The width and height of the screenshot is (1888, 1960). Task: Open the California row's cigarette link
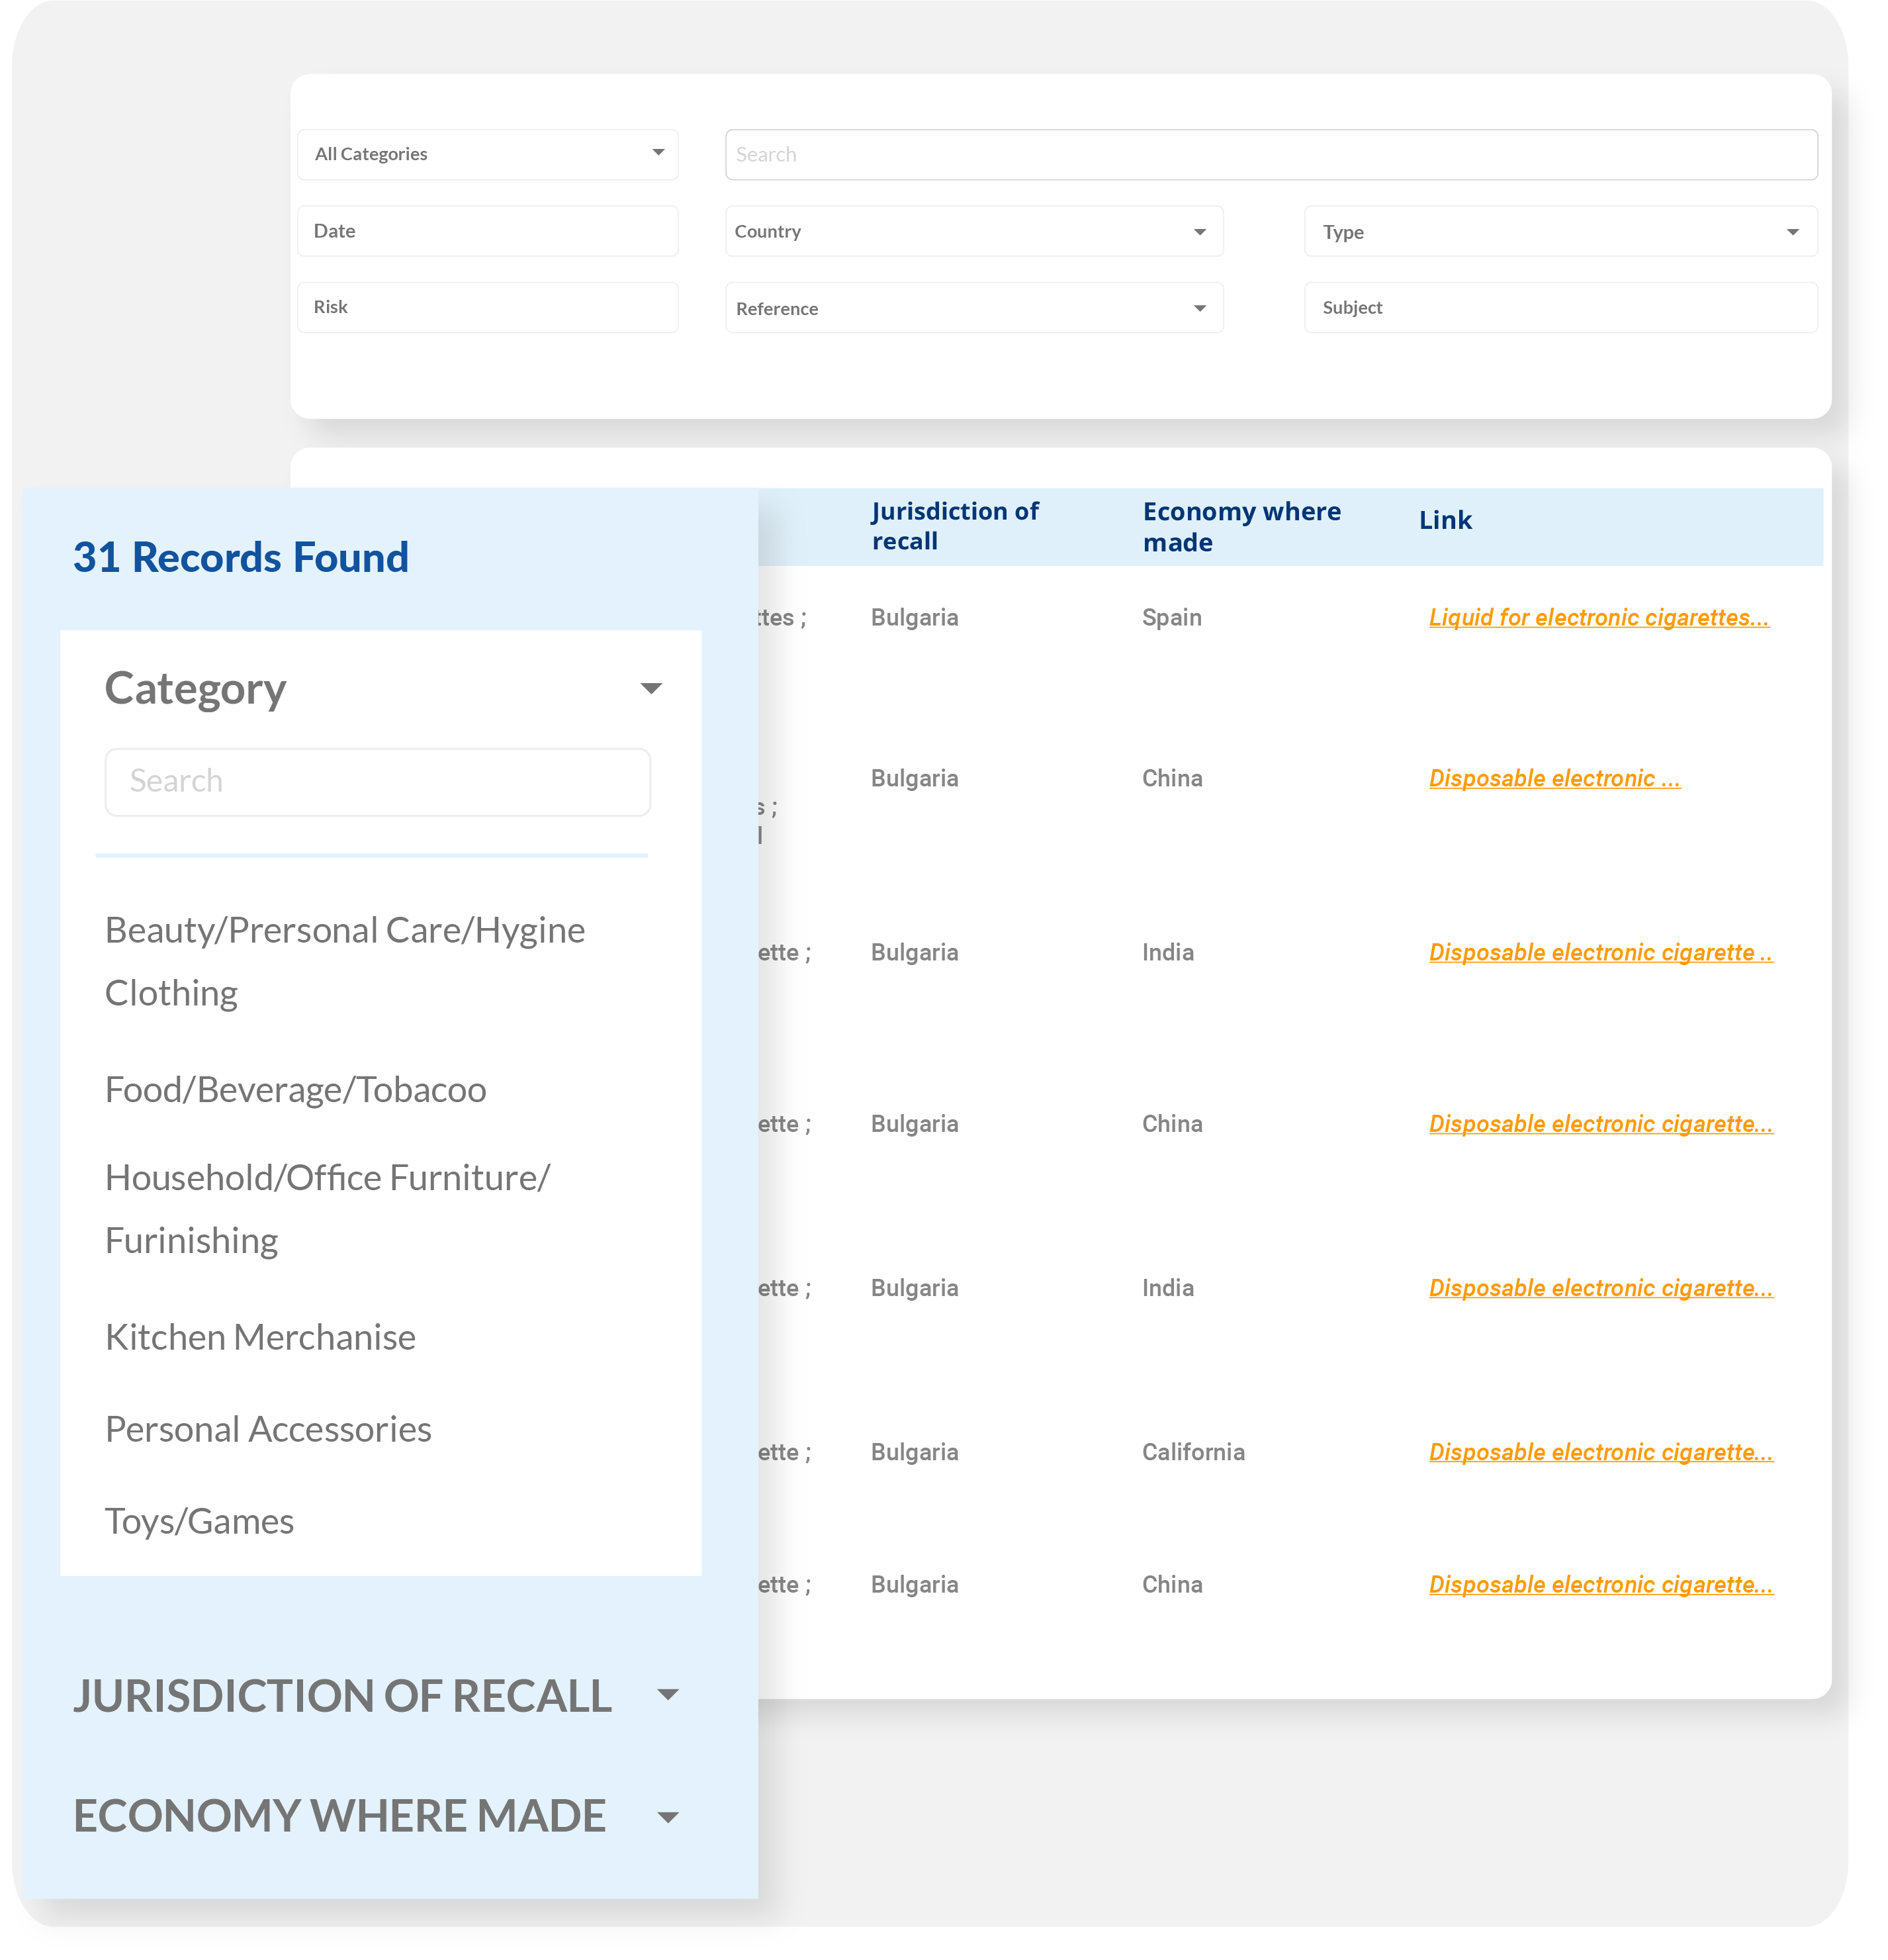(x=1599, y=1453)
